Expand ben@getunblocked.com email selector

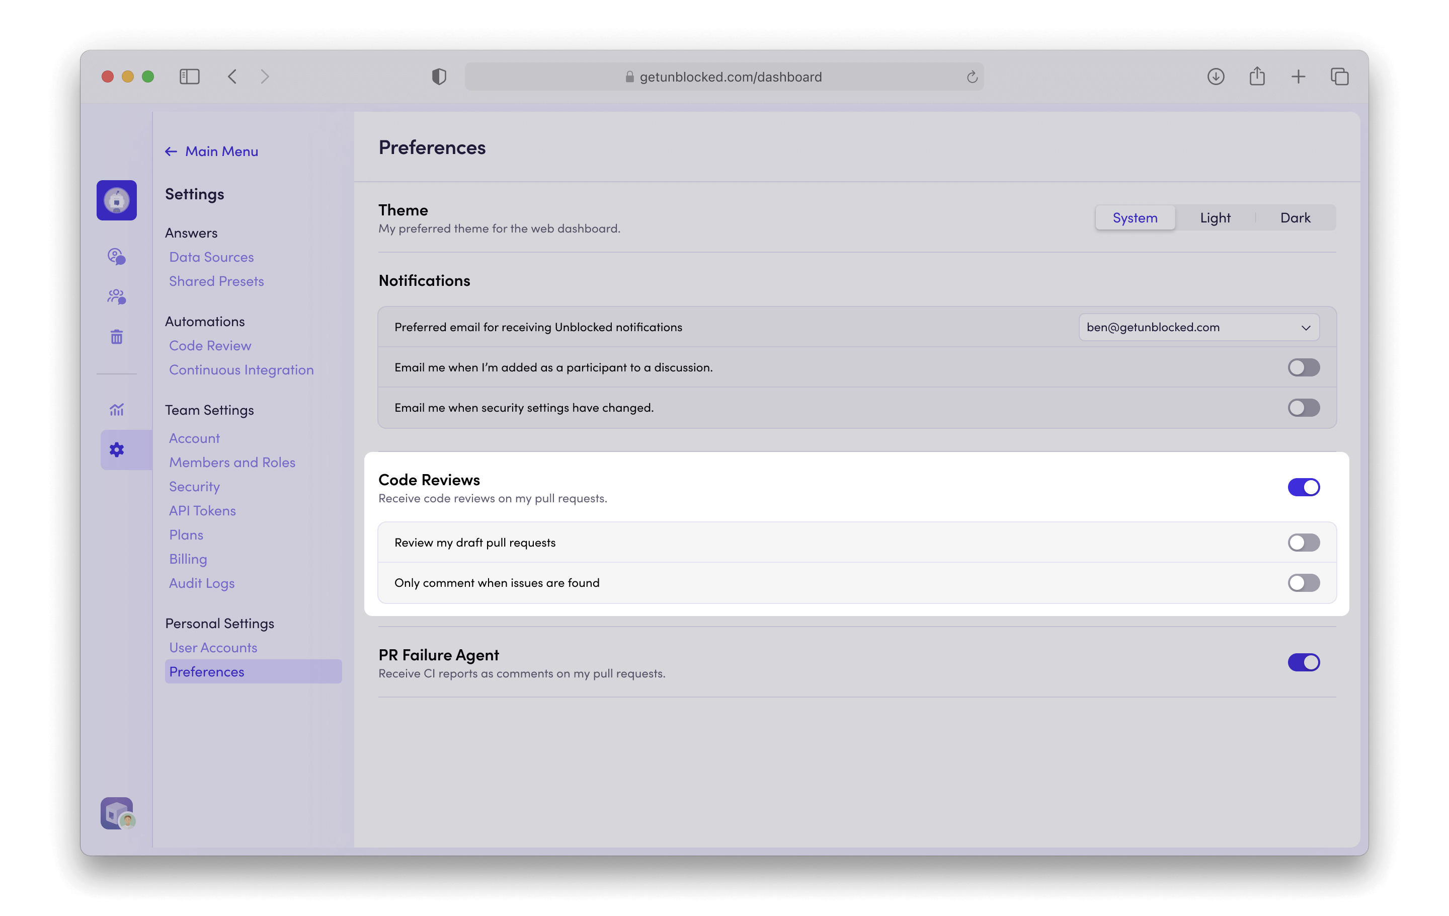tap(1198, 328)
